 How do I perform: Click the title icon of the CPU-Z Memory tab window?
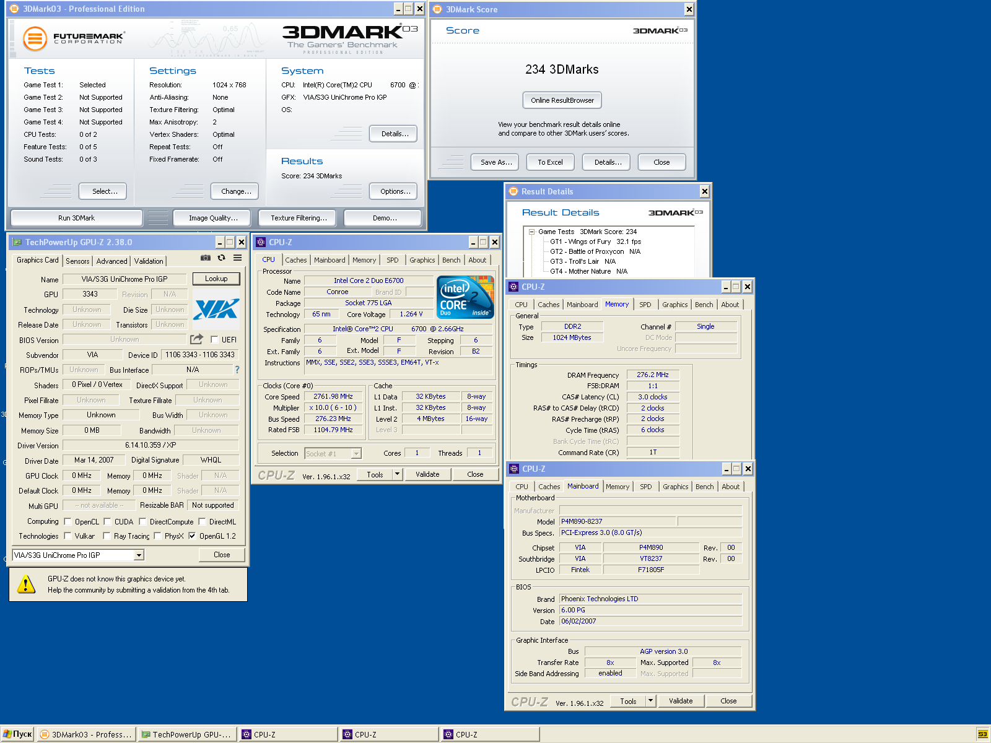[513, 287]
